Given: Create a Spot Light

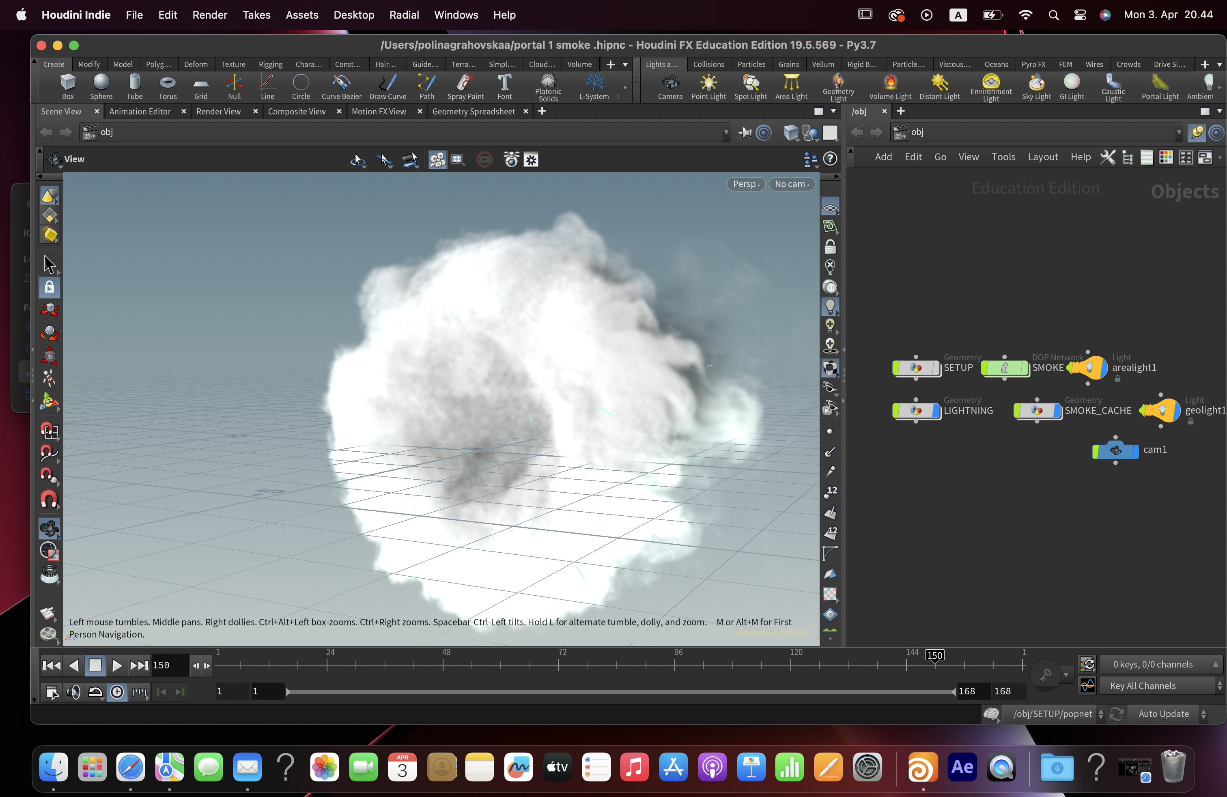Looking at the screenshot, I should pos(750,86).
